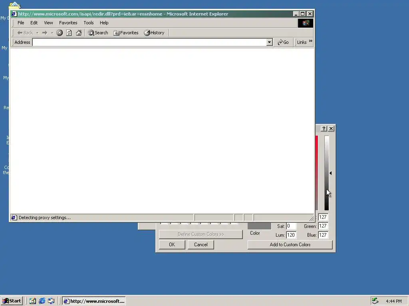Open the View menu

tap(48, 23)
